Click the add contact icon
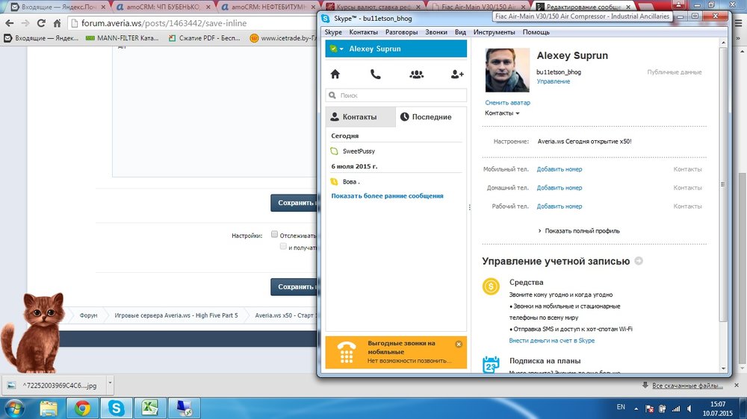Image resolution: width=747 pixels, height=419 pixels. tap(457, 74)
